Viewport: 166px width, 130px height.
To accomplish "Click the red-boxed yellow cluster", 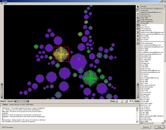I will pyautogui.click(x=61, y=54).
